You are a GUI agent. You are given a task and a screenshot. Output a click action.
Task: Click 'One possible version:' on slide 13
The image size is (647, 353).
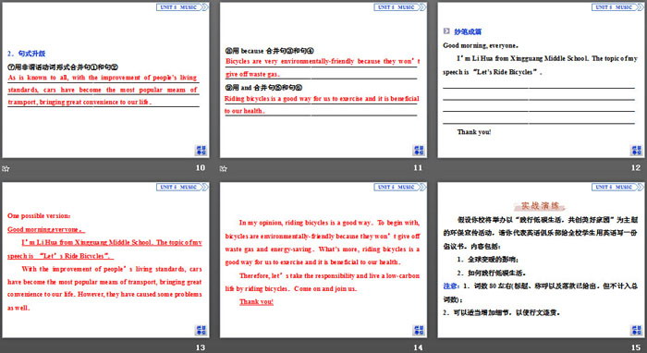point(39,215)
